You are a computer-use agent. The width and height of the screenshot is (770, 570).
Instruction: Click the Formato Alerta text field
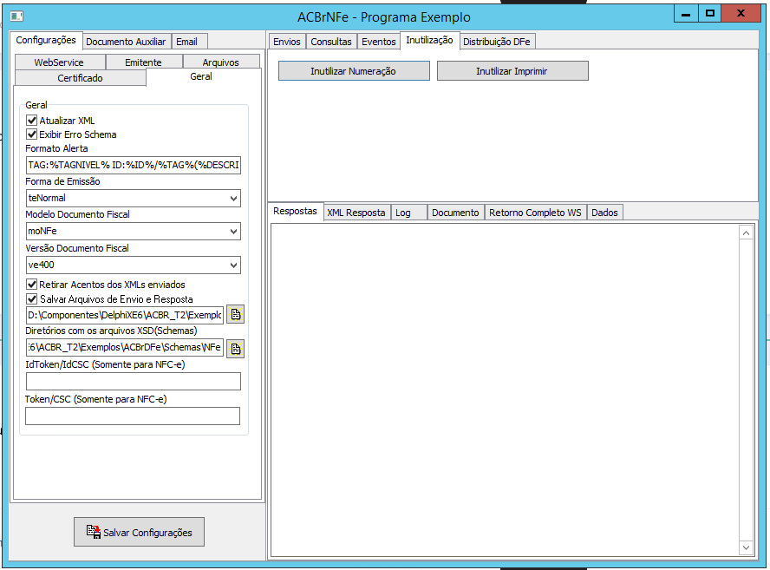(133, 165)
